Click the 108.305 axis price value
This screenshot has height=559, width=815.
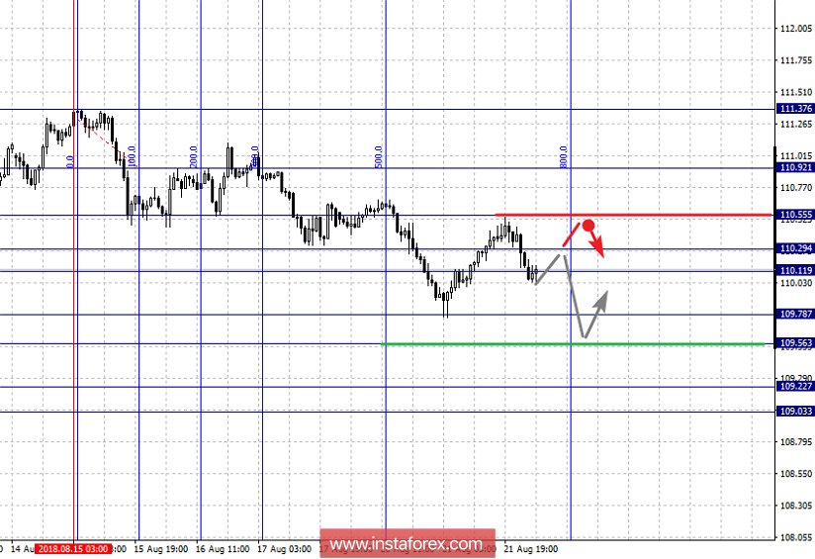pos(796,506)
